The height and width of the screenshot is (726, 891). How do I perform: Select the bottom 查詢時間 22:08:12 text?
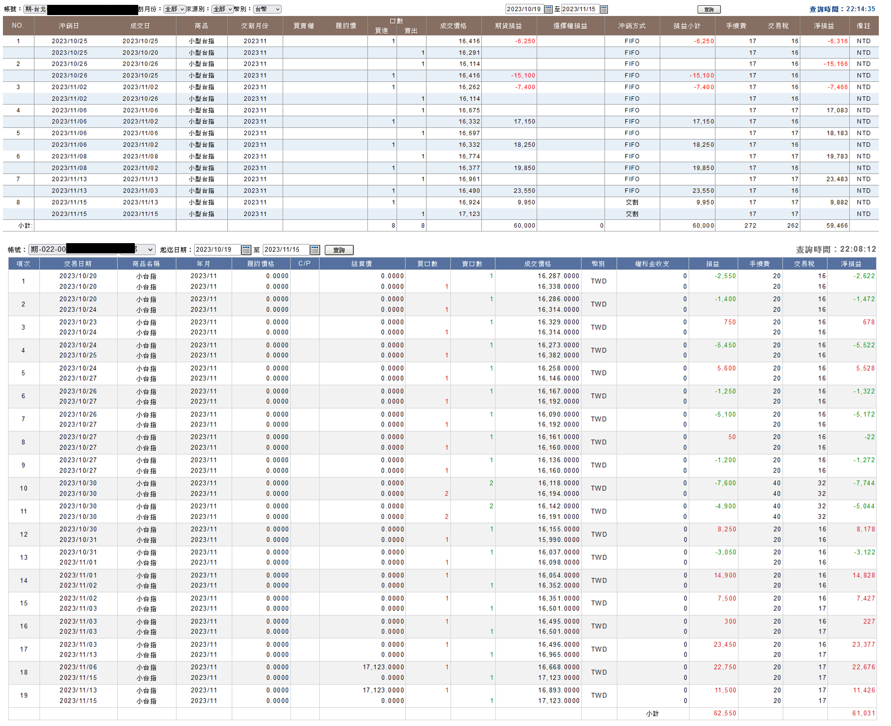tap(836, 249)
